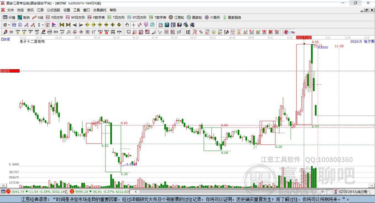
Task: Click the 002615 哈尔斯 stock code label
Action: pyautogui.click(x=362, y=41)
